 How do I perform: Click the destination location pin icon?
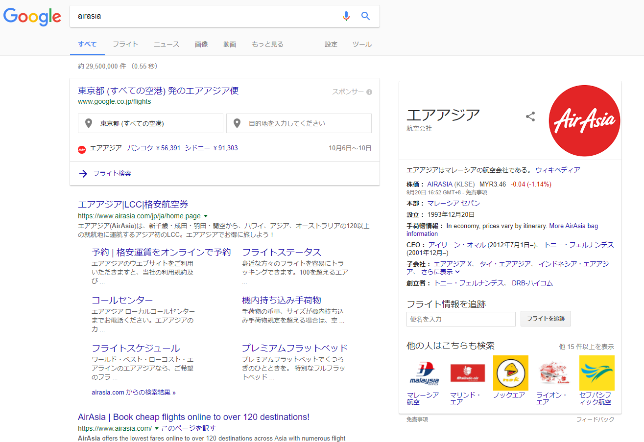click(x=237, y=123)
